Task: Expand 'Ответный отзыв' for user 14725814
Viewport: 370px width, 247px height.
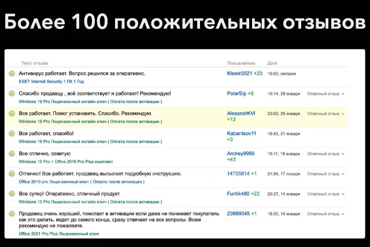Action: click(325, 174)
